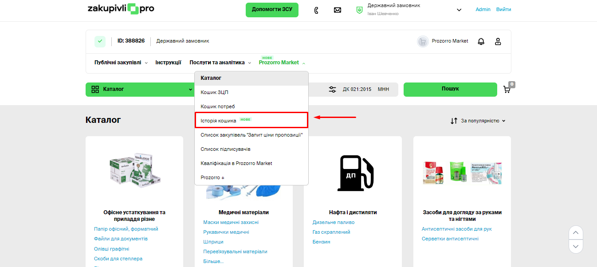Open Кваліфікація в Prozorro Market menu entry
Screen dimensions: 597x267
[x=236, y=163]
